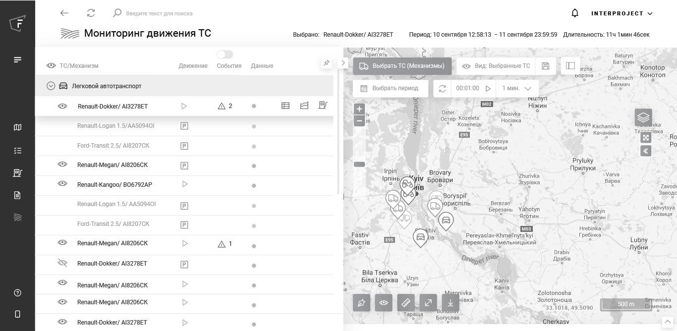Click the Выбрать период button
The width and height of the screenshot is (677, 331).
click(391, 88)
